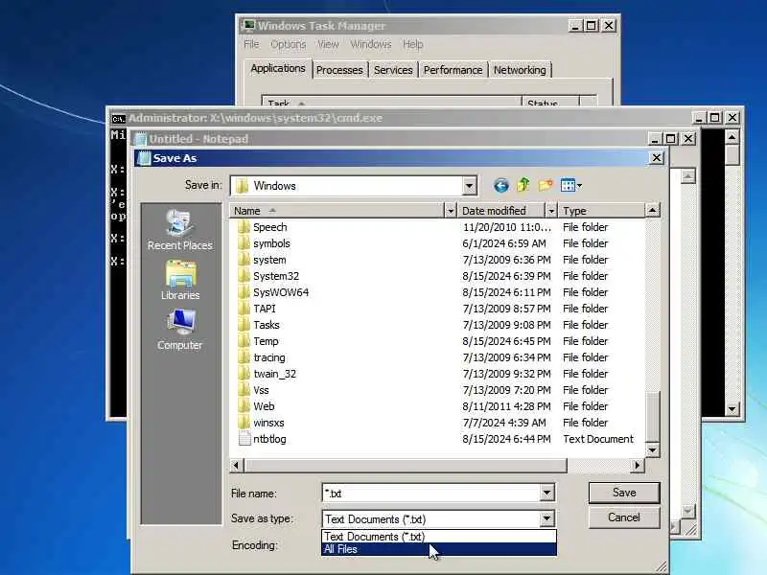Click the Task Manager title bar icon
The image size is (767, 575).
(x=249, y=26)
